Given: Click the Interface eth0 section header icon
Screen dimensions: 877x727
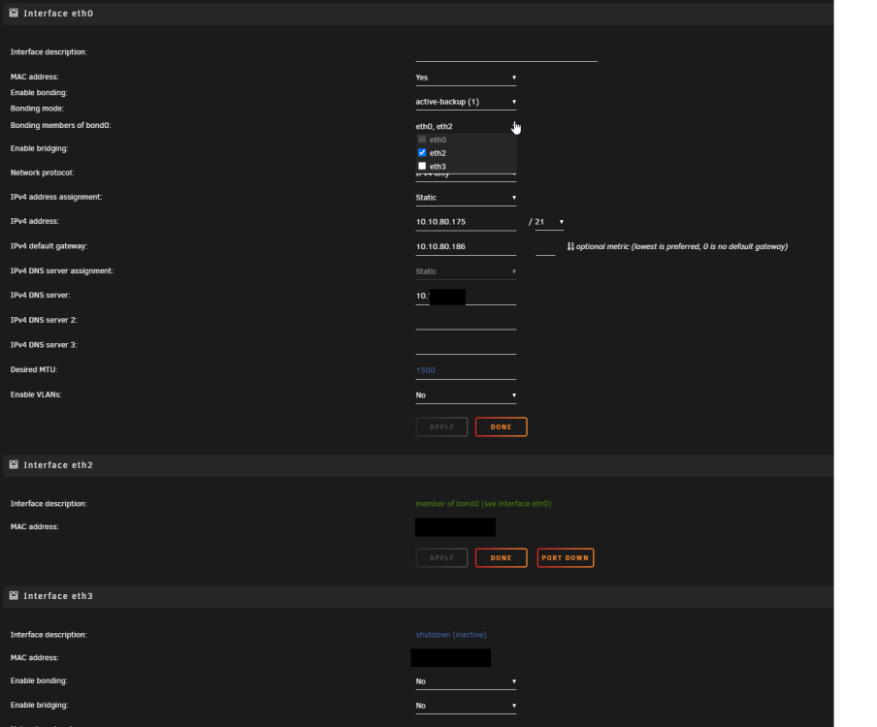Looking at the screenshot, I should (x=14, y=13).
